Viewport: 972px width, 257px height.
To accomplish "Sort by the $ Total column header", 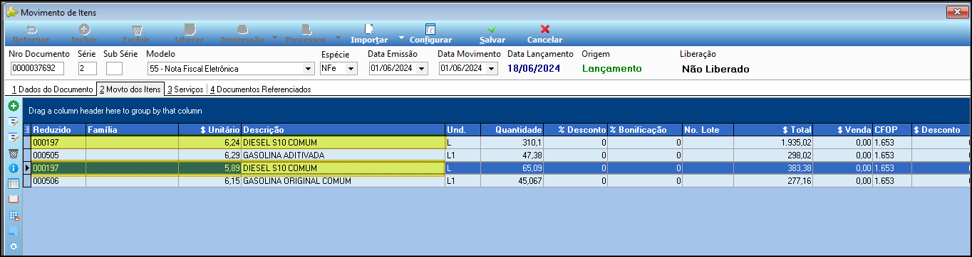I will pyautogui.click(x=773, y=130).
